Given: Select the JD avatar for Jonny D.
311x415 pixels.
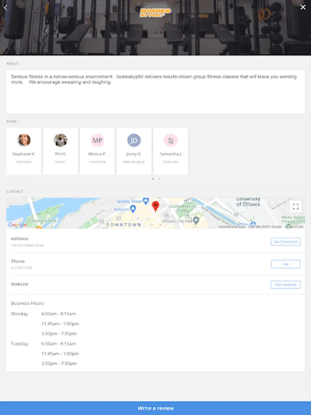Looking at the screenshot, I should 134,140.
